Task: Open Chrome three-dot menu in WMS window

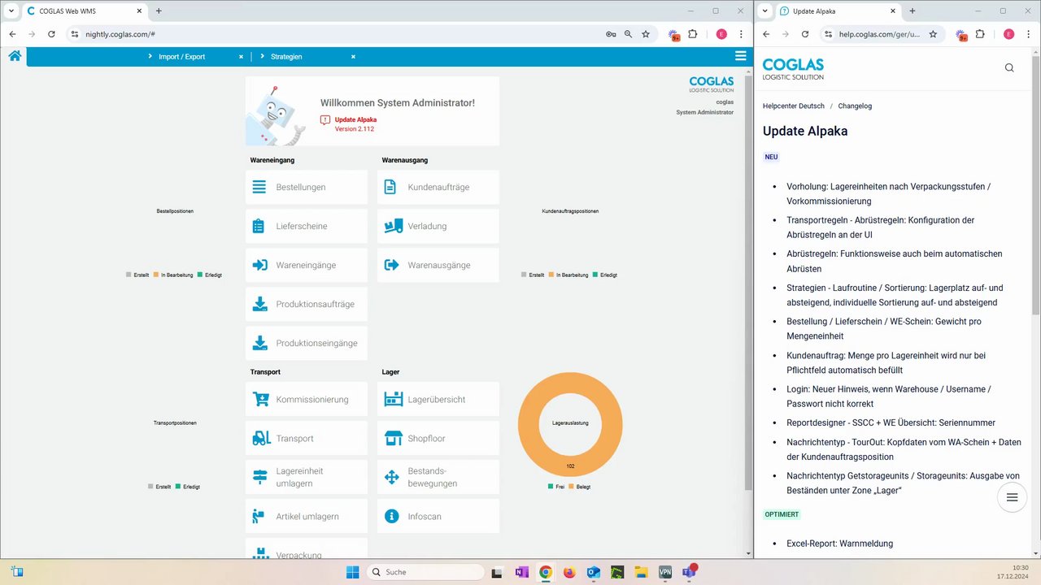Action: click(x=741, y=34)
